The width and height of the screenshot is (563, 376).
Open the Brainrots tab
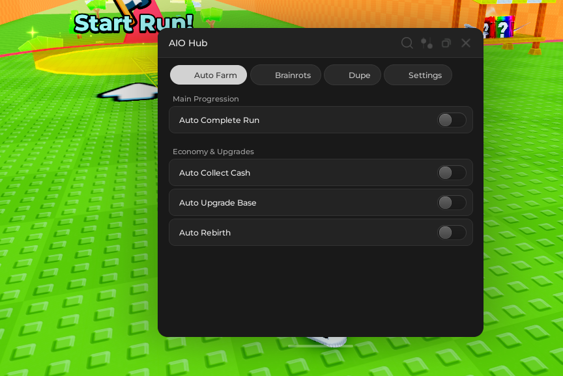(x=286, y=75)
